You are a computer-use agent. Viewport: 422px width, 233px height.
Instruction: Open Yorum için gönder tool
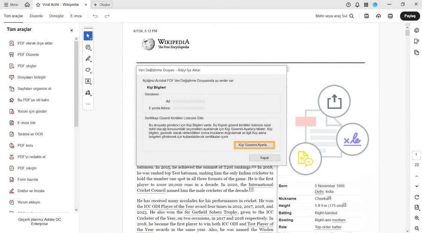(32, 111)
